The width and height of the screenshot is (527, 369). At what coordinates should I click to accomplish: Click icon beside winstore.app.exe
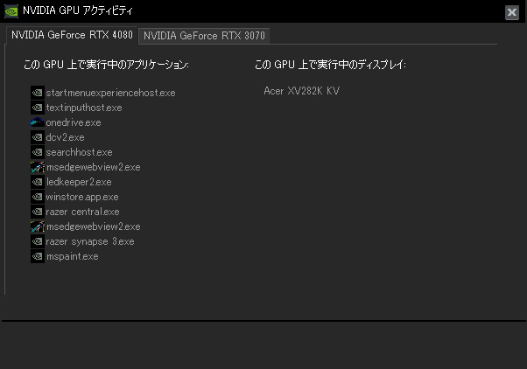38,197
